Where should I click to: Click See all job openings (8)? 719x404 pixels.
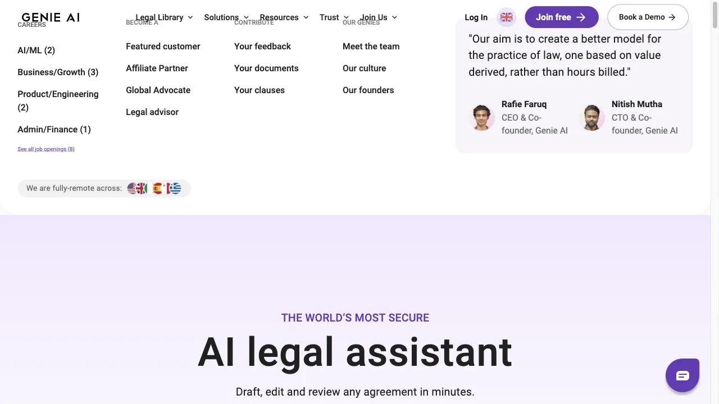[46, 149]
